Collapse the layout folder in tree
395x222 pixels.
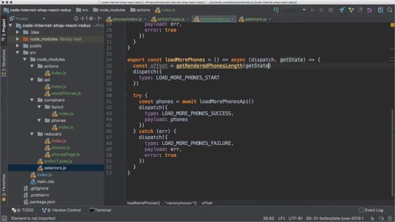pyautogui.click(x=39, y=107)
